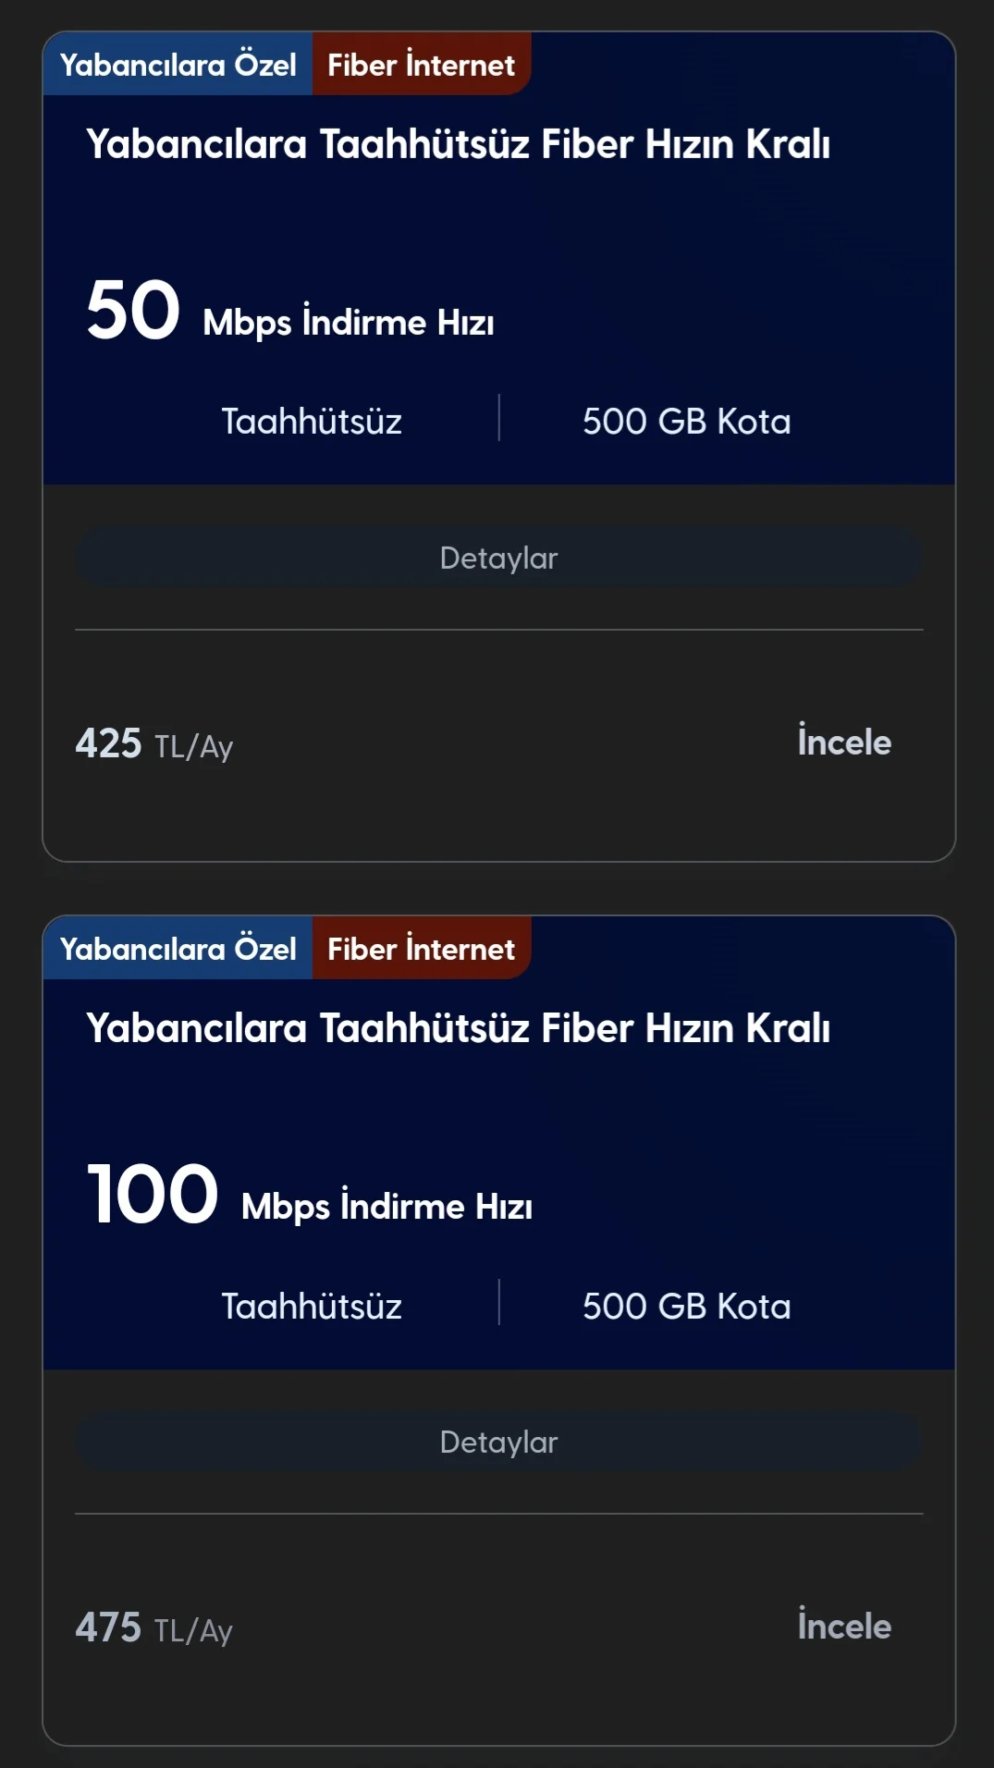Viewport: 994px width, 1768px height.
Task: Tap the Fiber İnternet tag on the 100 Mbps card
Action: pos(421,949)
